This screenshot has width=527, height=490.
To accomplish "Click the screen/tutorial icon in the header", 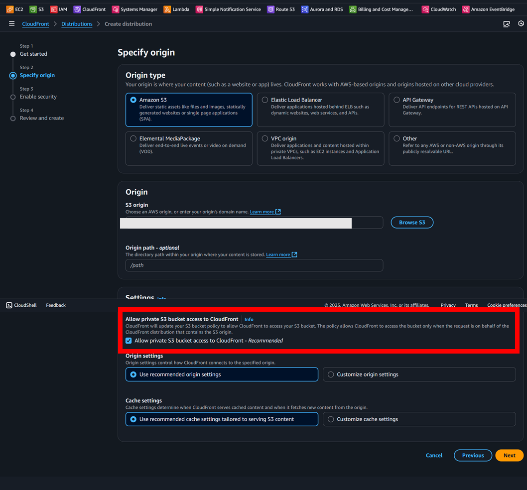I will (506, 24).
